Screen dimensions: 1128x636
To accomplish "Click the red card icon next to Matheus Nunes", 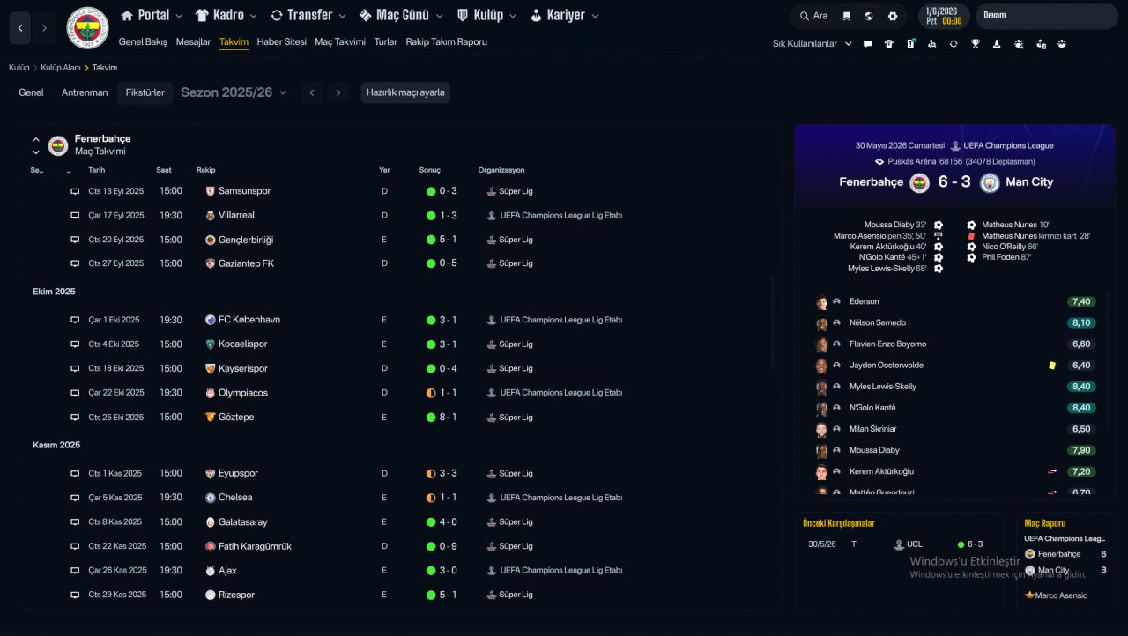I will point(971,236).
